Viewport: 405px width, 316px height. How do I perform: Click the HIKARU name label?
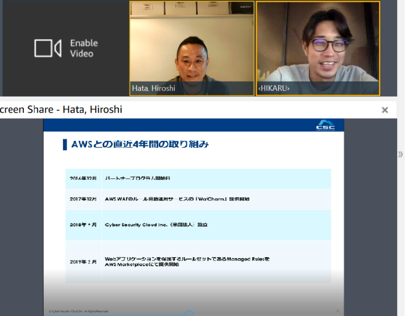click(274, 88)
